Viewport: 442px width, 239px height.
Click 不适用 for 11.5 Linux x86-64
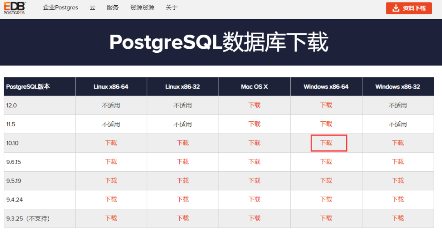point(111,125)
